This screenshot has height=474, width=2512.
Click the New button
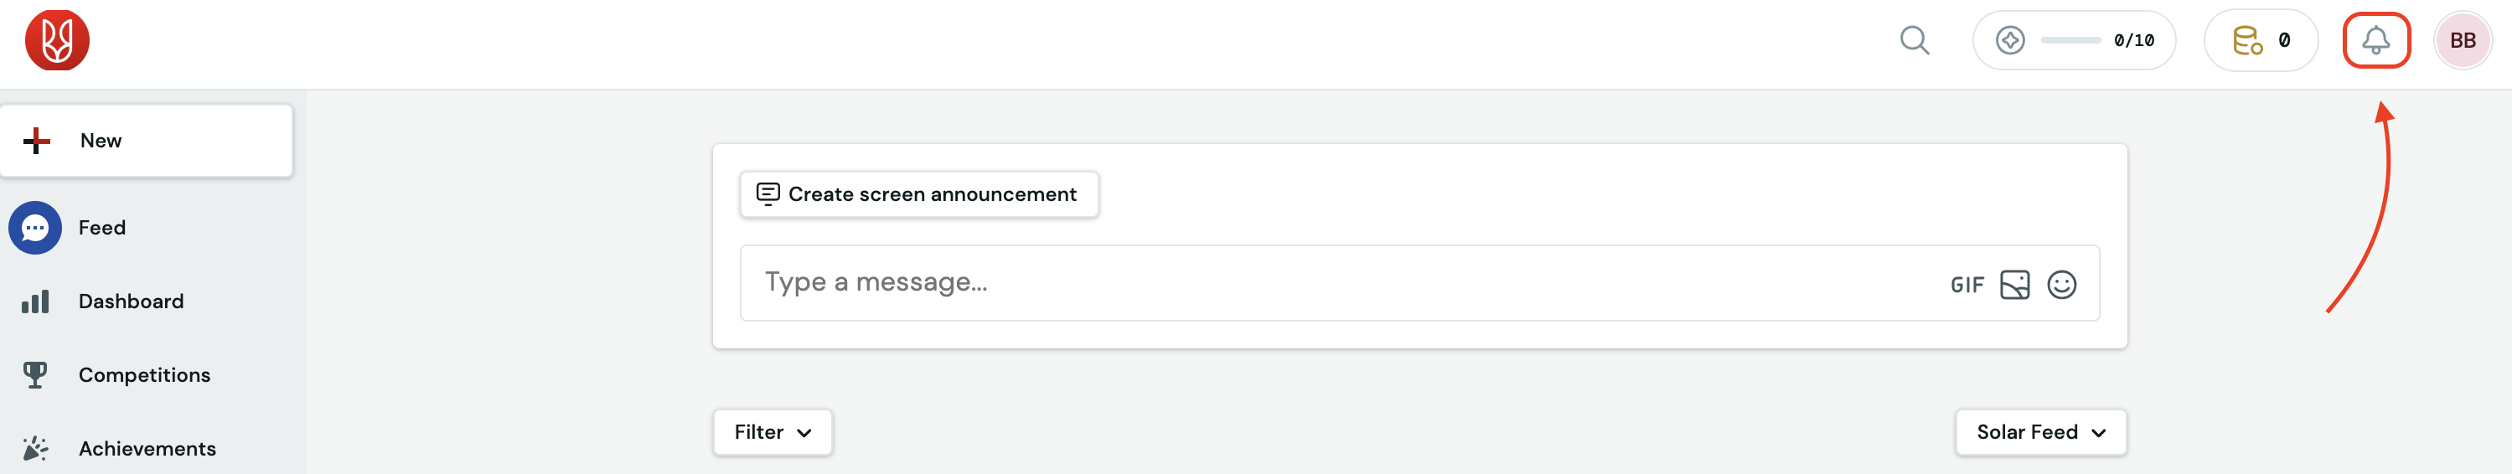147,141
